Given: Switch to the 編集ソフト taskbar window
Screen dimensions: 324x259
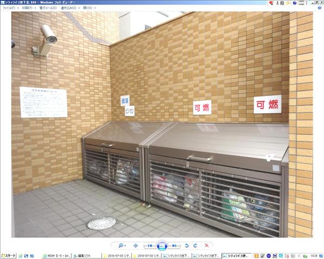Looking at the screenshot, I should point(87,256).
